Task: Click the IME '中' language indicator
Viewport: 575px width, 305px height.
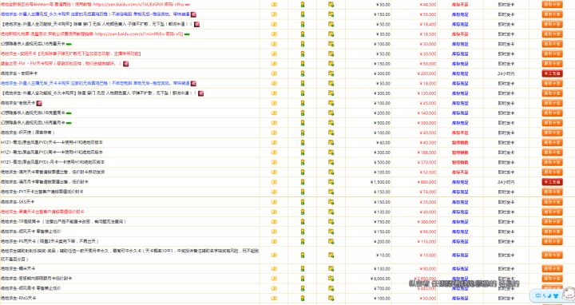Action: click(x=538, y=295)
